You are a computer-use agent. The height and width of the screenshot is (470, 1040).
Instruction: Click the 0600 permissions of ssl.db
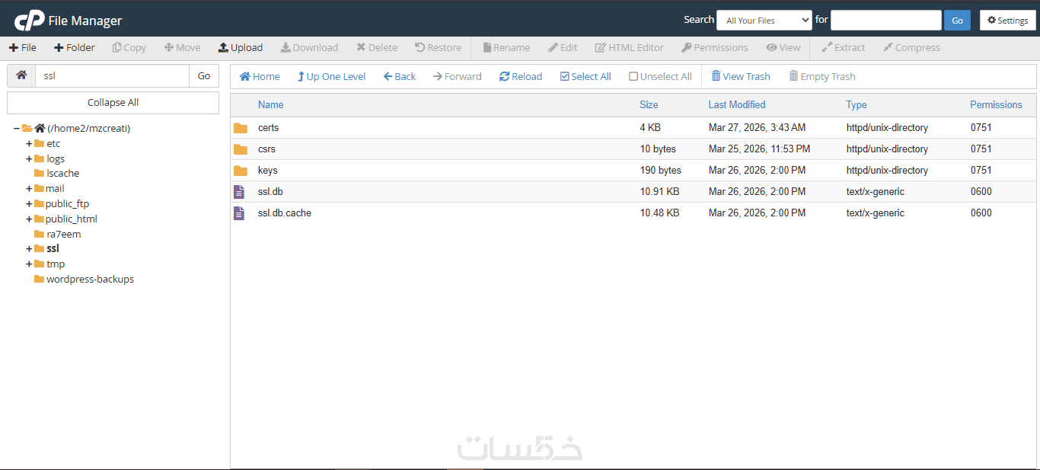(x=981, y=192)
